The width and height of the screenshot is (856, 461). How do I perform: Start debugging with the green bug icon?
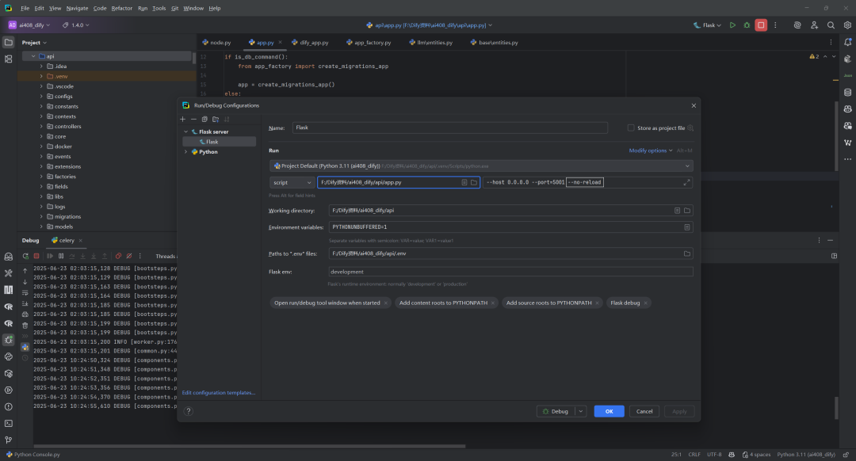[747, 25]
